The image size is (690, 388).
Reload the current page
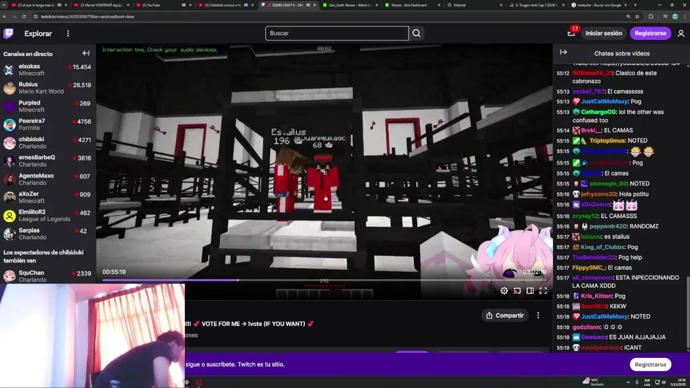click(x=24, y=17)
